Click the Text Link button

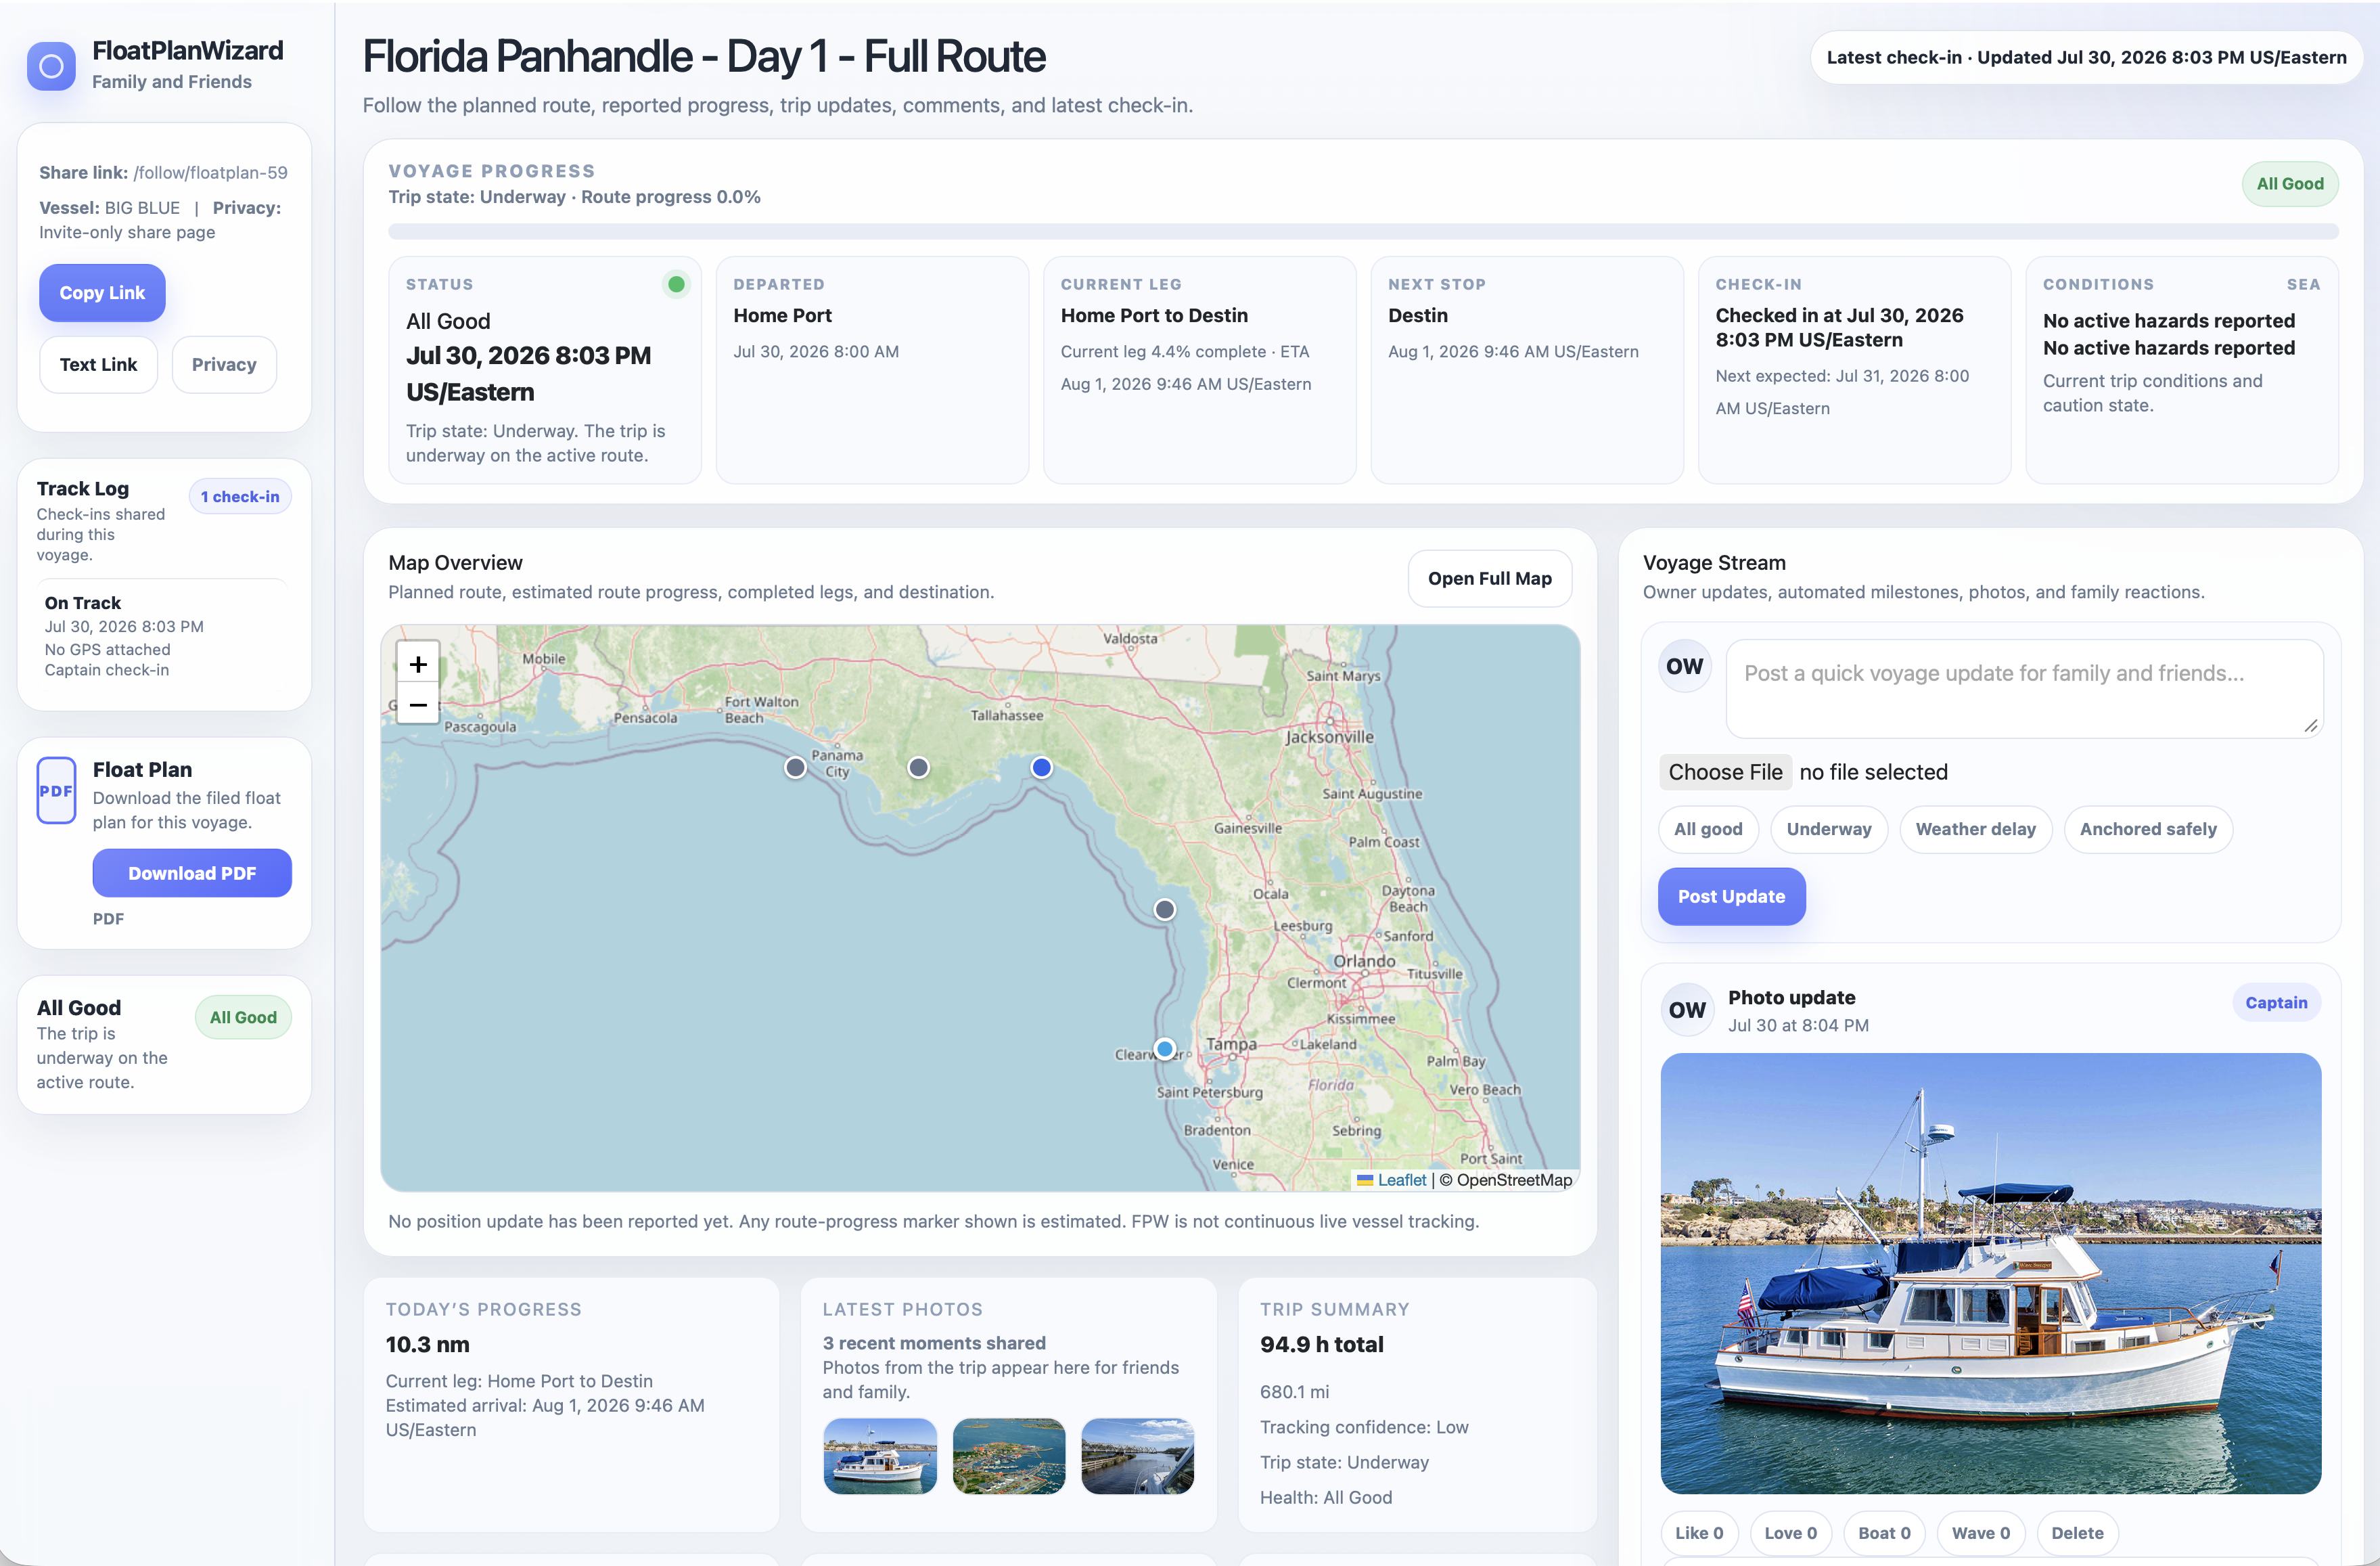(x=98, y=364)
